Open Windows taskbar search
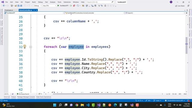 coord(60,105)
